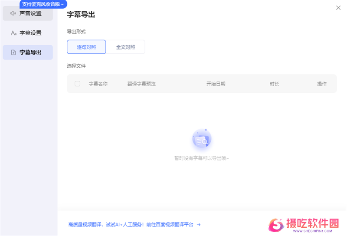The width and height of the screenshot is (347, 236).
Task: Click the 支持麦克风收音啦 tooltip badge
Action: (43, 4)
